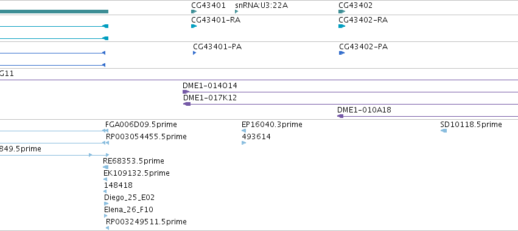
Task: Select the CG43402-RA transcript arrow
Action: pyautogui.click(x=342, y=26)
